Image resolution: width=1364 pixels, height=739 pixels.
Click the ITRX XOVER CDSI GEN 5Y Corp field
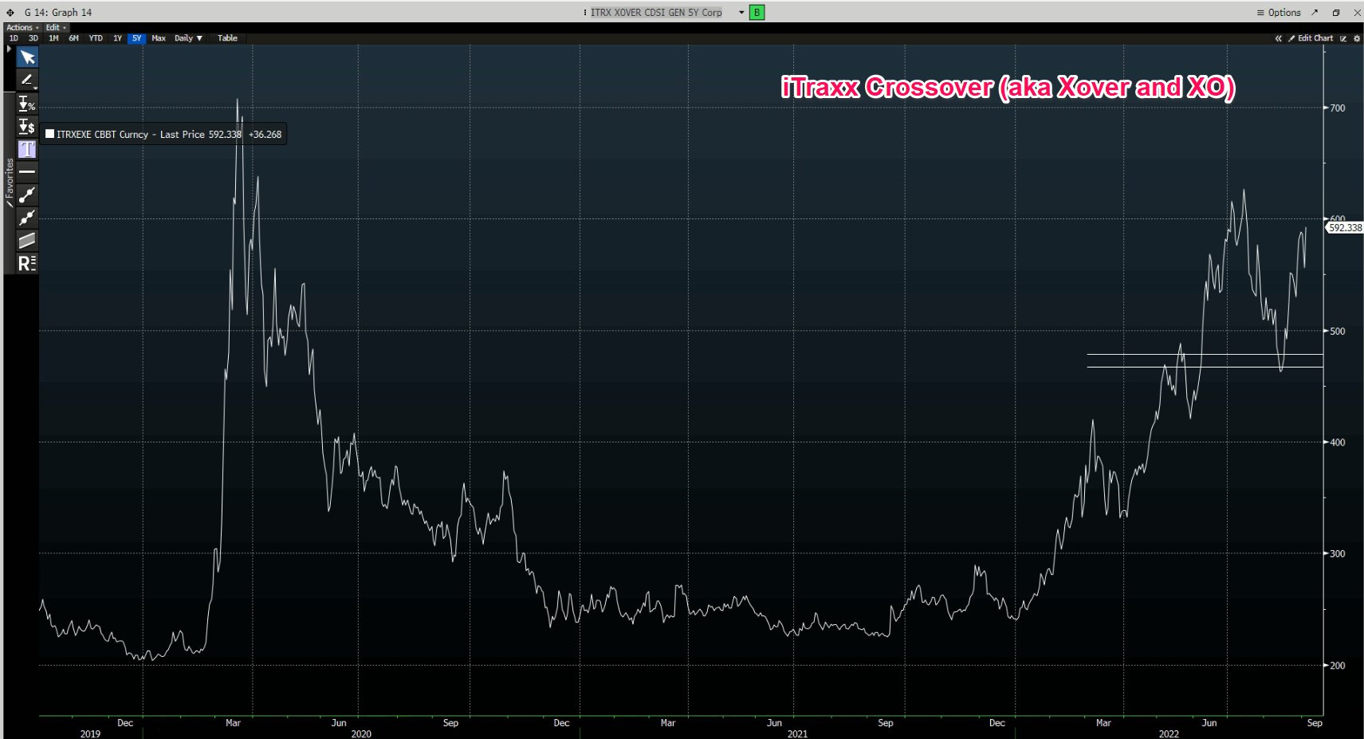pos(656,12)
